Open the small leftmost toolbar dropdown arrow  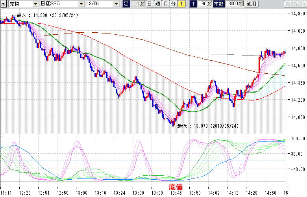[4, 4]
